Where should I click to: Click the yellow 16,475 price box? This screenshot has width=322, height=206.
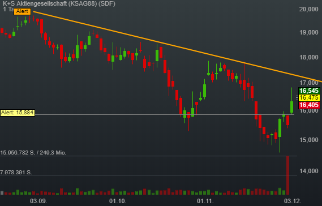click(309, 97)
